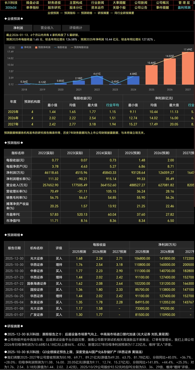Select the 2027年 forecast row
The width and height of the screenshot is (195, 370).
point(99,125)
